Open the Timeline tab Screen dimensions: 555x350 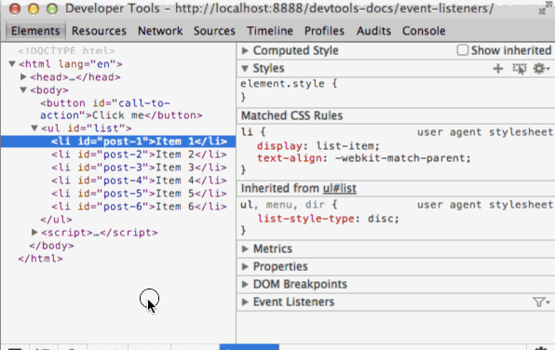[x=270, y=31]
